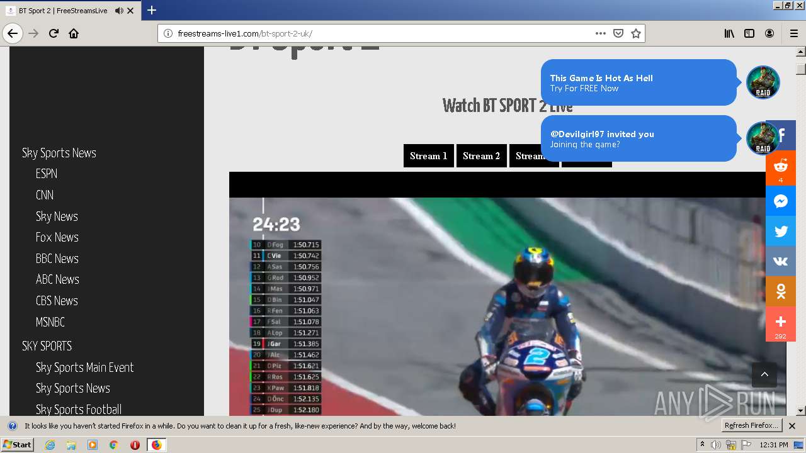Launch Internet Explorer from taskbar
This screenshot has width=806, height=453.
[x=50, y=445]
